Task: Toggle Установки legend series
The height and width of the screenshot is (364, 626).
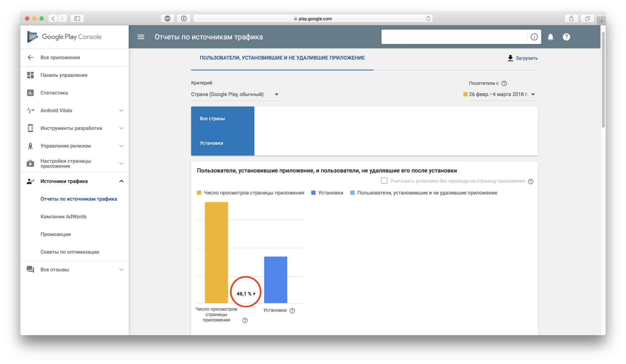Action: (x=327, y=193)
